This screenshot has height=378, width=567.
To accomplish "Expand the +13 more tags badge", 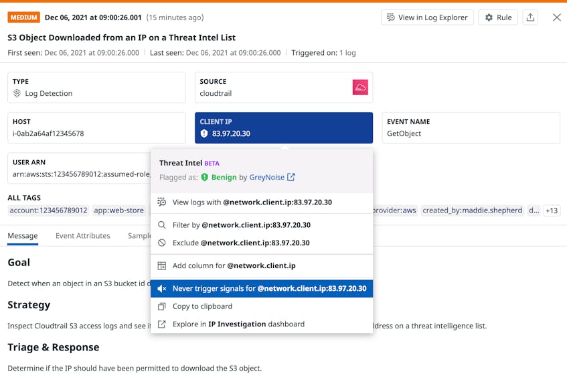I will tap(552, 210).
